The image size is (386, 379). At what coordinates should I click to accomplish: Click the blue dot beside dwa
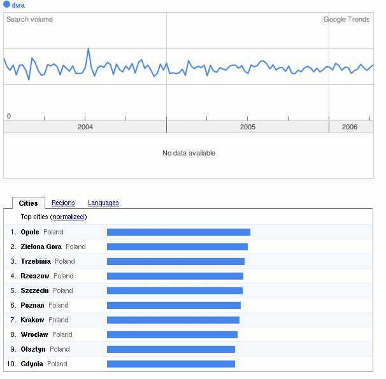coord(7,5)
